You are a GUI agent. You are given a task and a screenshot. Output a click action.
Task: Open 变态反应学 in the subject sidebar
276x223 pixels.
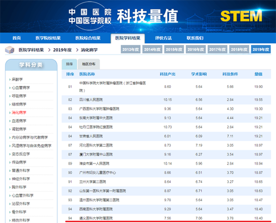point(21,154)
